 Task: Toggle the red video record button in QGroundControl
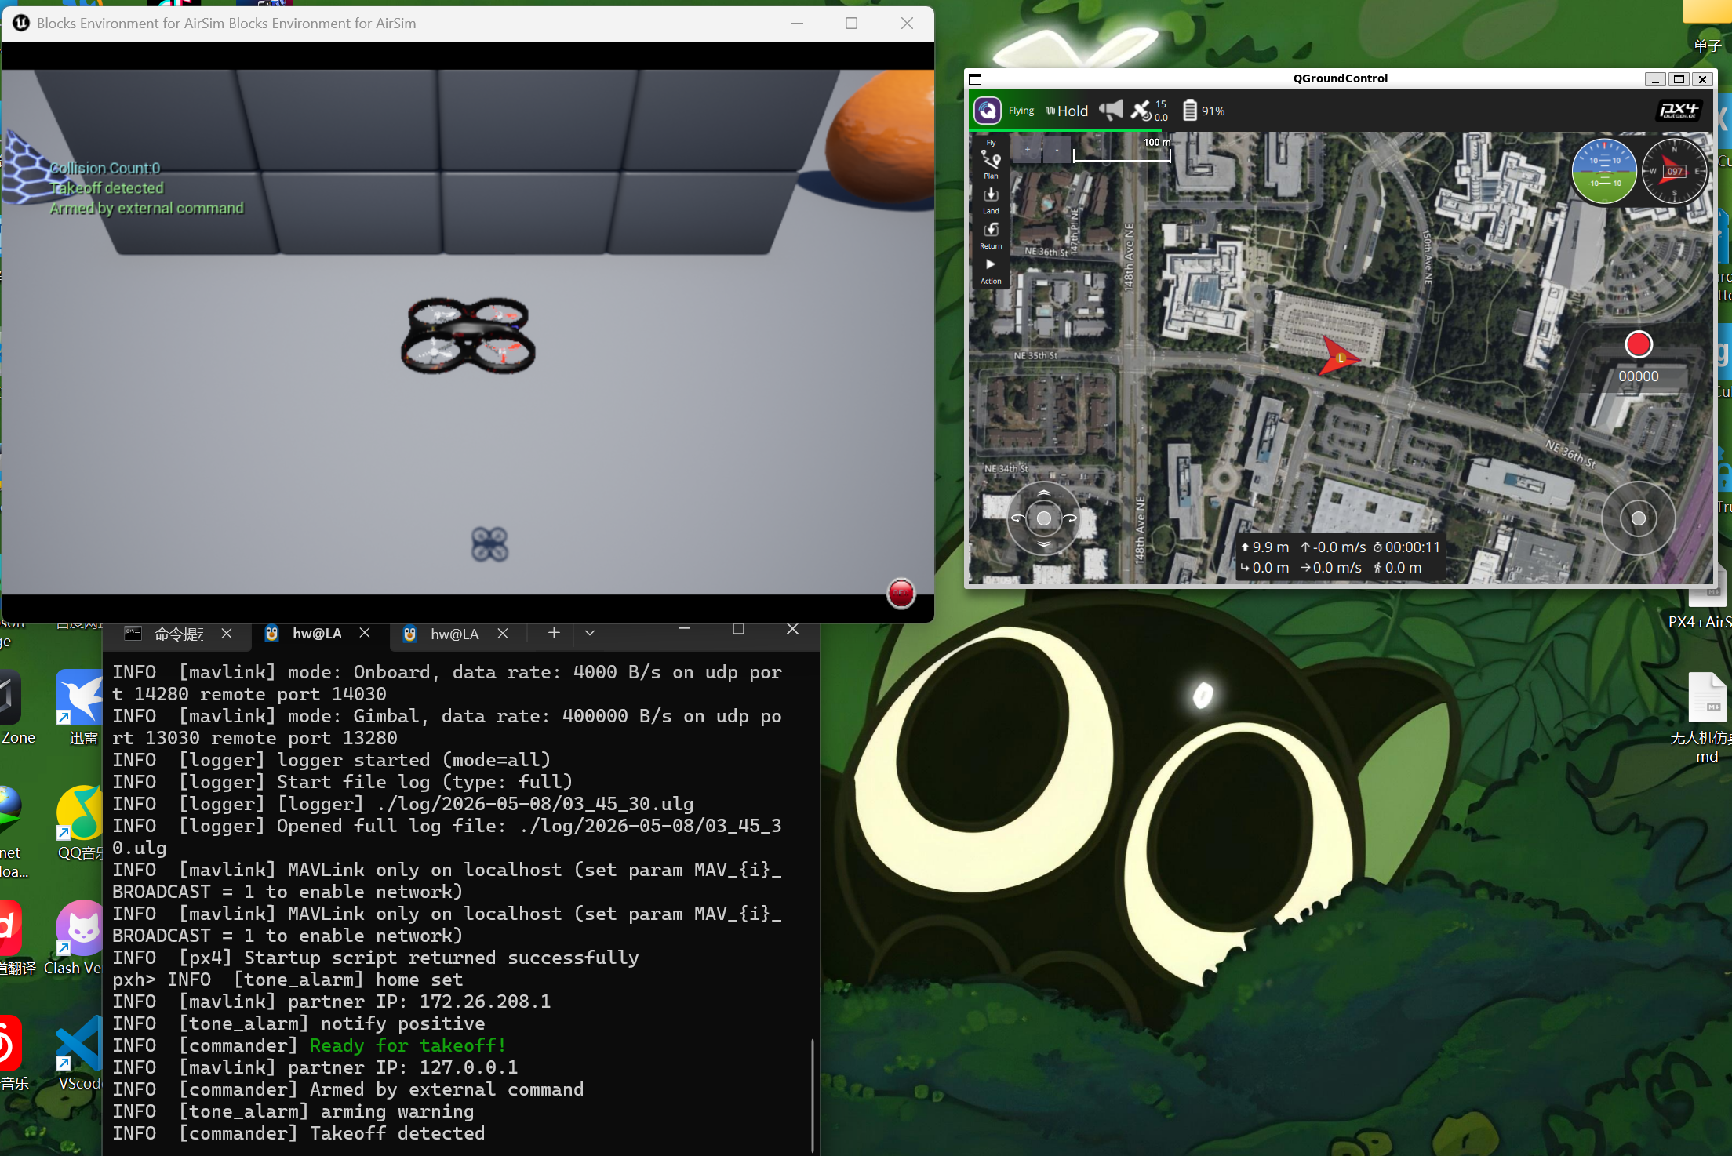click(1639, 344)
